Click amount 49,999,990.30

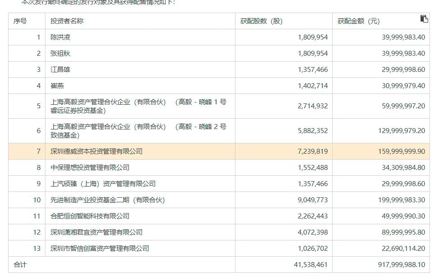[403, 216]
